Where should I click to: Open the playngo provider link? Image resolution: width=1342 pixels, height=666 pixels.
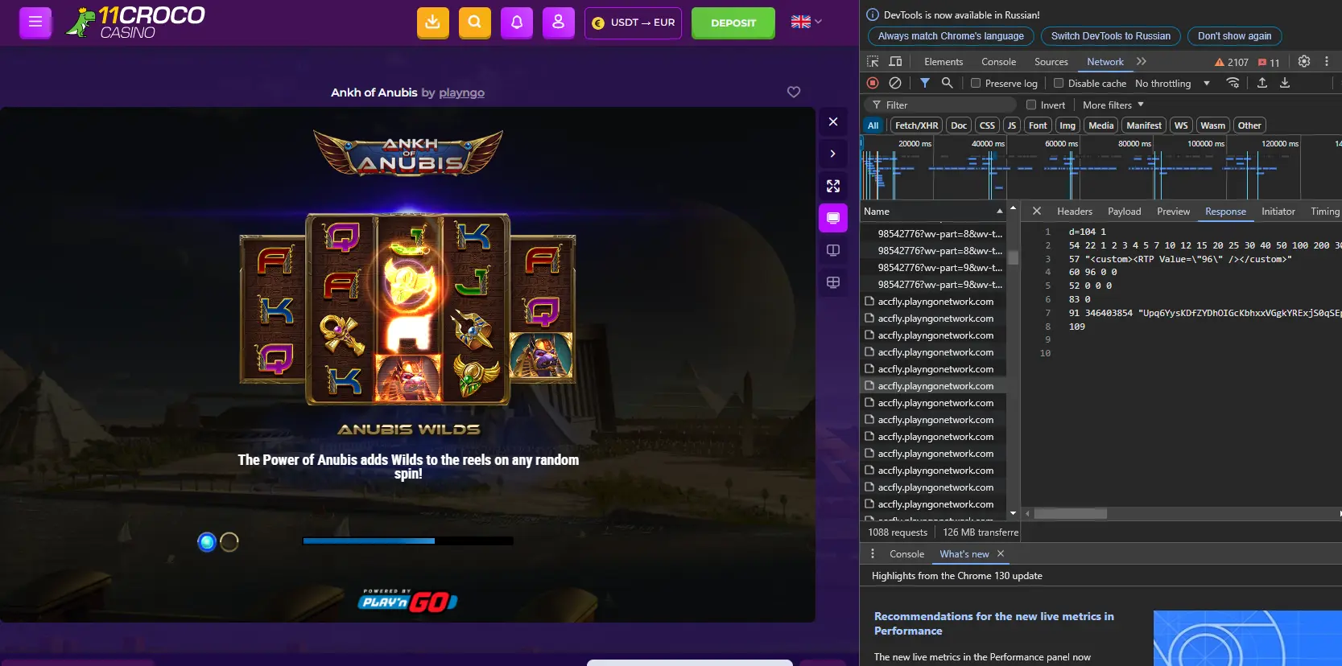coord(461,92)
